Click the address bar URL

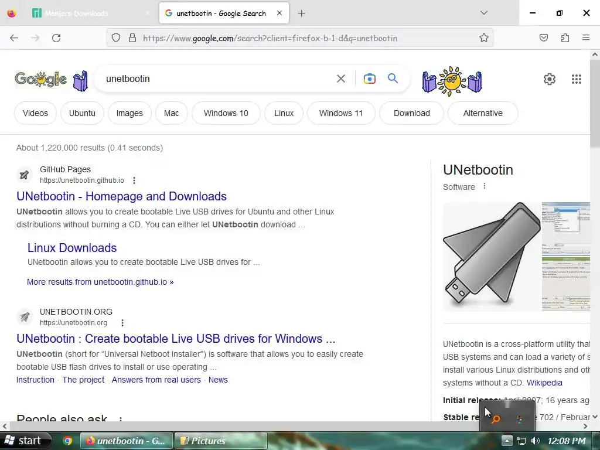[x=270, y=38]
